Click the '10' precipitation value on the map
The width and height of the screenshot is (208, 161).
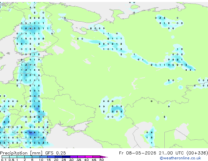click(30, 132)
